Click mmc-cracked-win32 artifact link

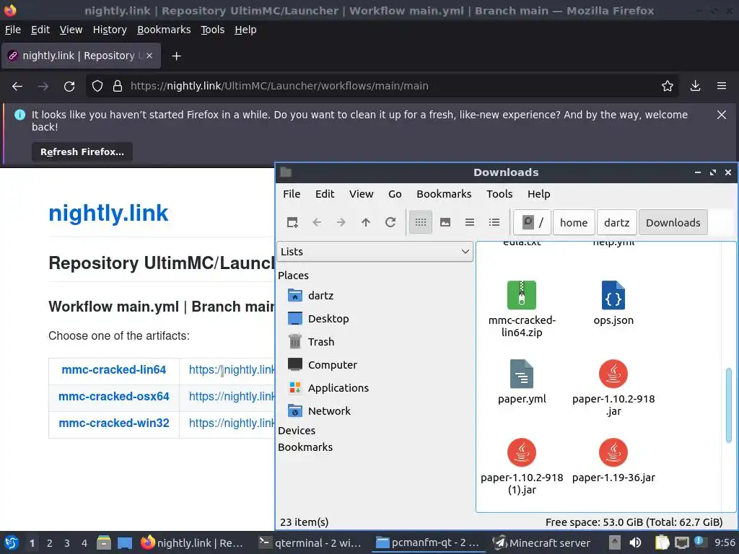113,423
